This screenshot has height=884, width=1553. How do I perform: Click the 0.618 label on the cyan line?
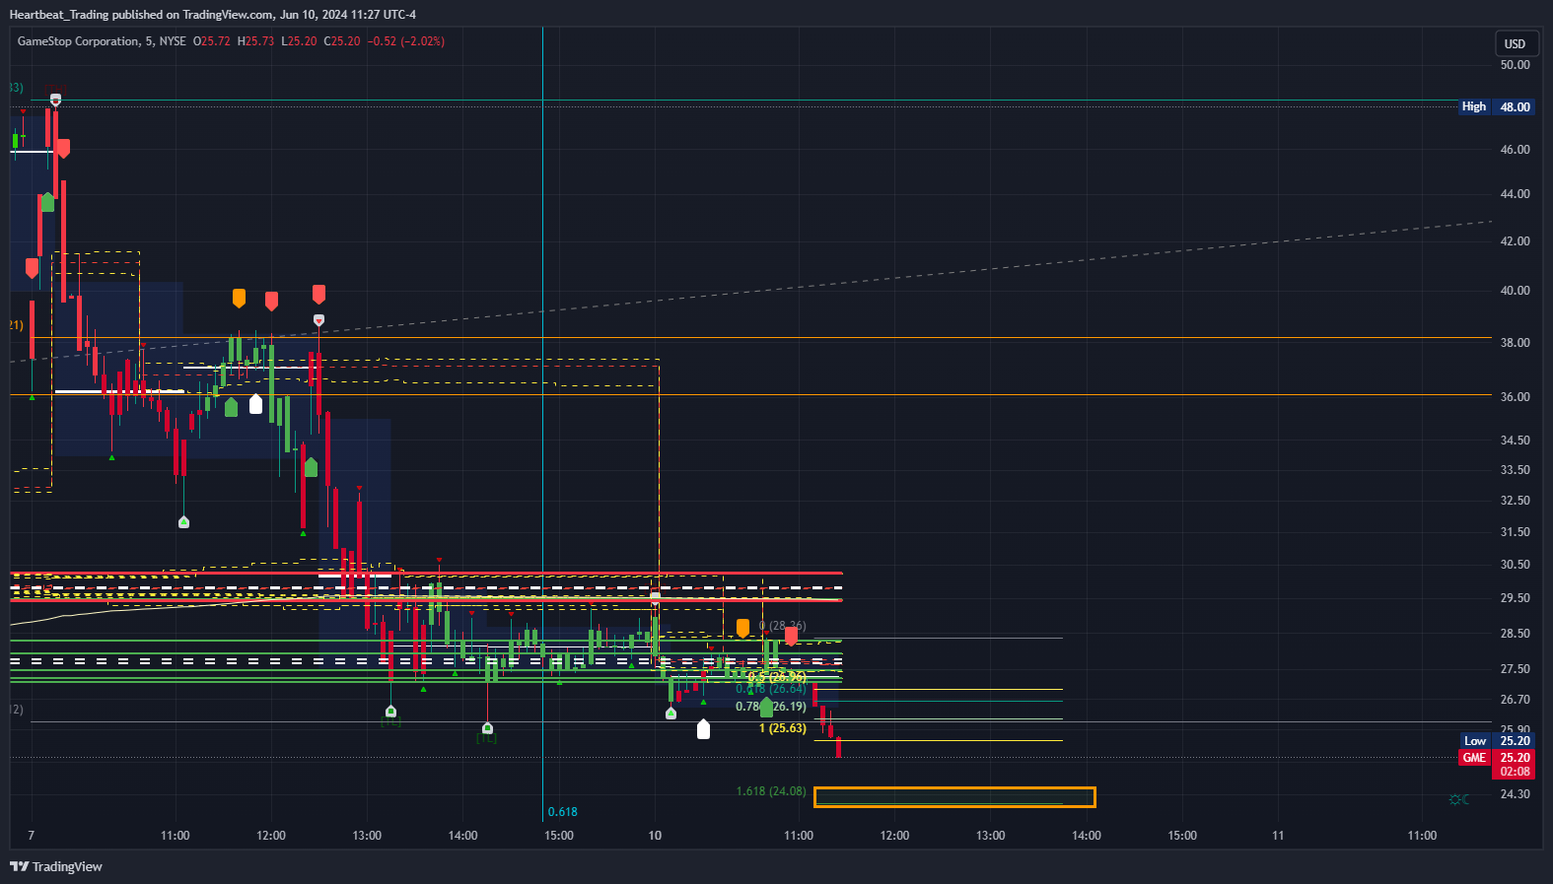[x=563, y=812]
